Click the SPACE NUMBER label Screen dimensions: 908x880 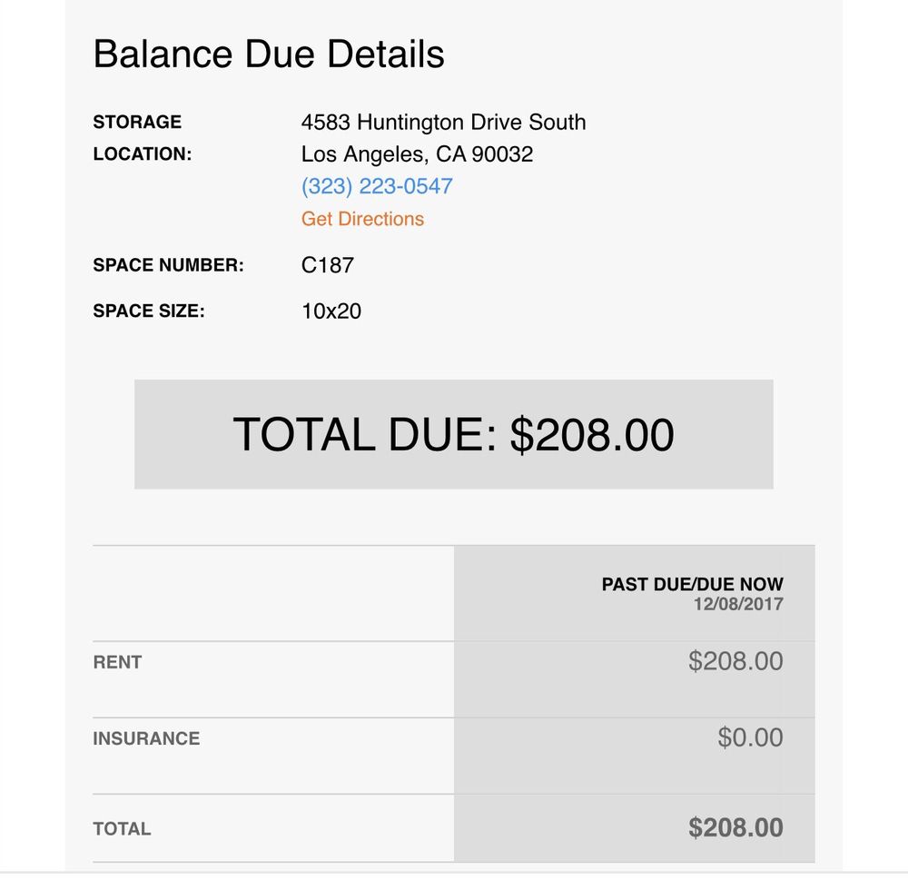coord(168,266)
